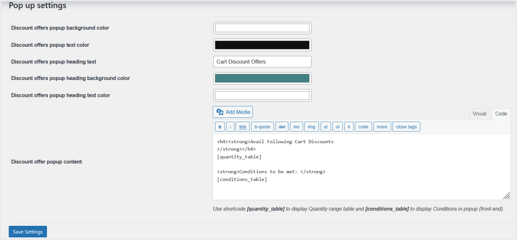This screenshot has width=517, height=240.
Task: Click 'Discount offers popup background color' label
Action: point(60,28)
